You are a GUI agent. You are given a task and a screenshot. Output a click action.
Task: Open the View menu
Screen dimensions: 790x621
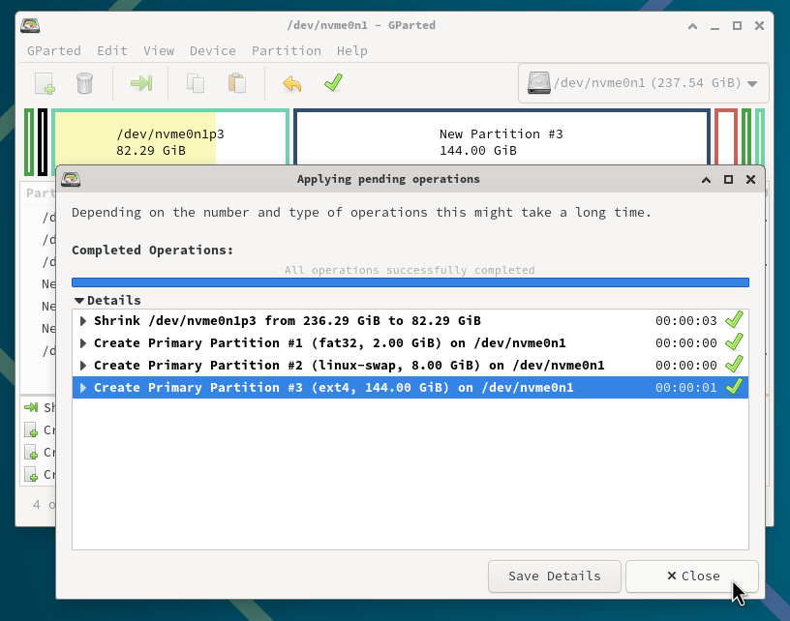click(x=159, y=51)
